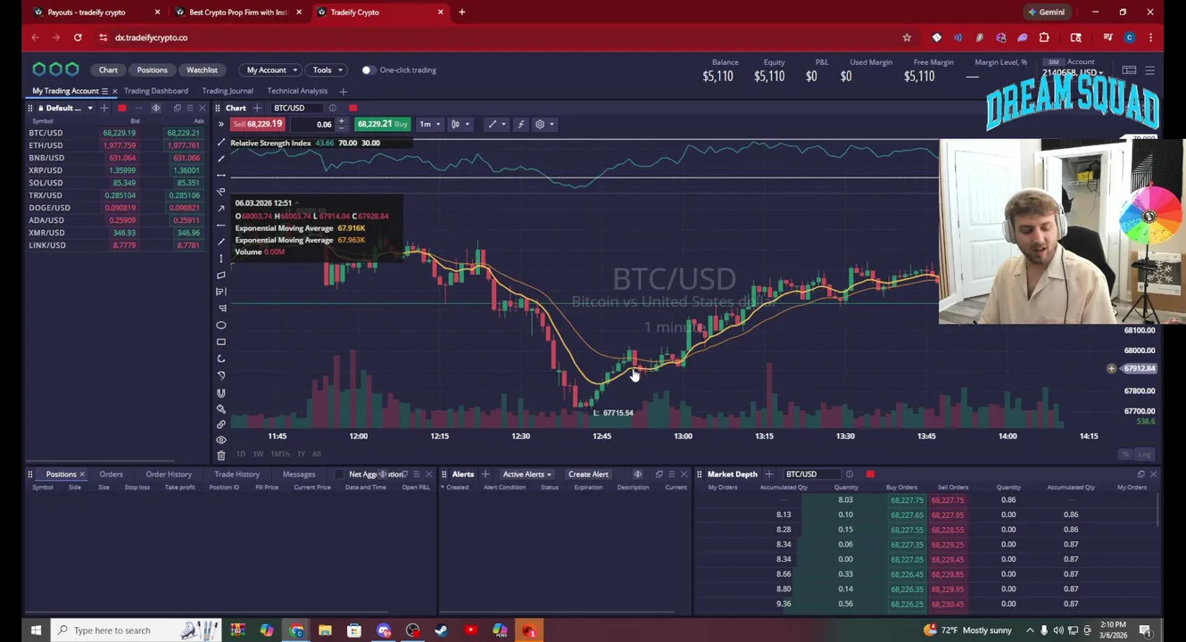
Task: Select the 1D chart range
Action: 240,454
